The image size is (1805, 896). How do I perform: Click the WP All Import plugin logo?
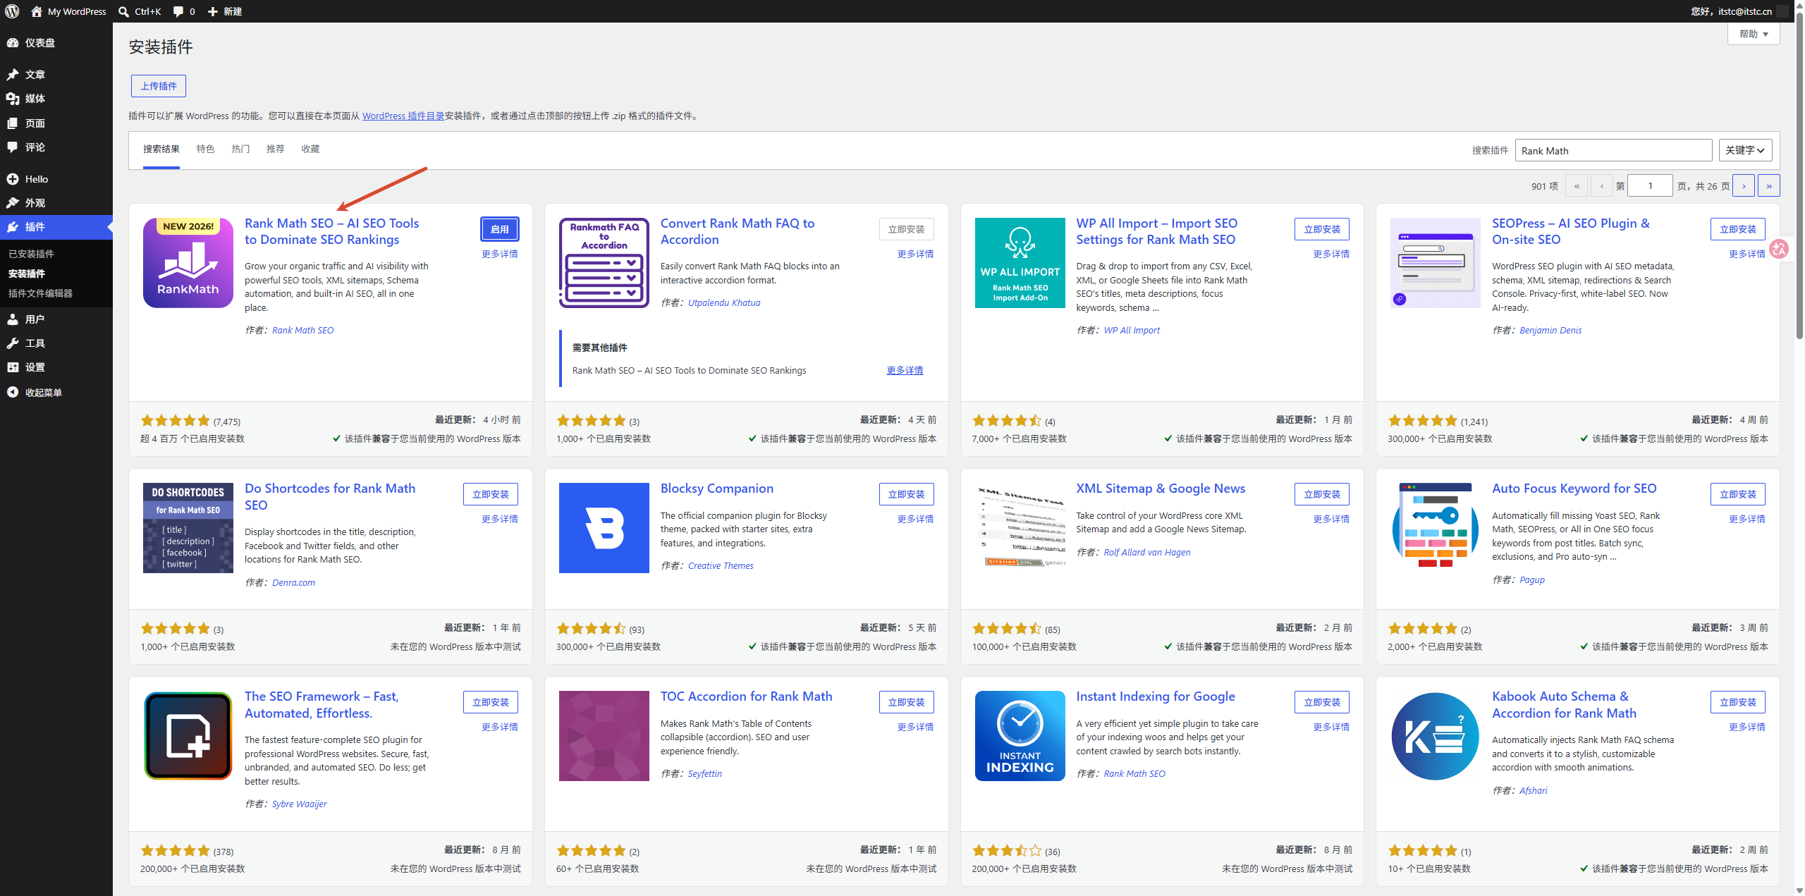coord(1020,263)
